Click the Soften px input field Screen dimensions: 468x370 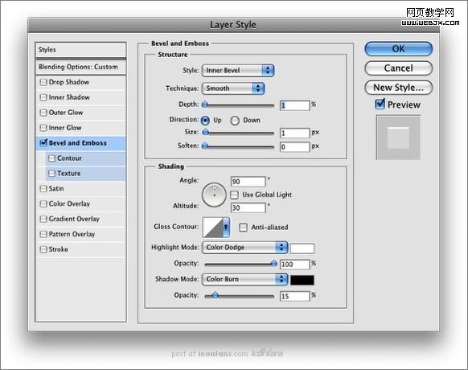pos(294,147)
